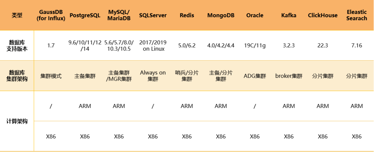
Task: Click the 计算架构 row label
Action: (x=17, y=121)
